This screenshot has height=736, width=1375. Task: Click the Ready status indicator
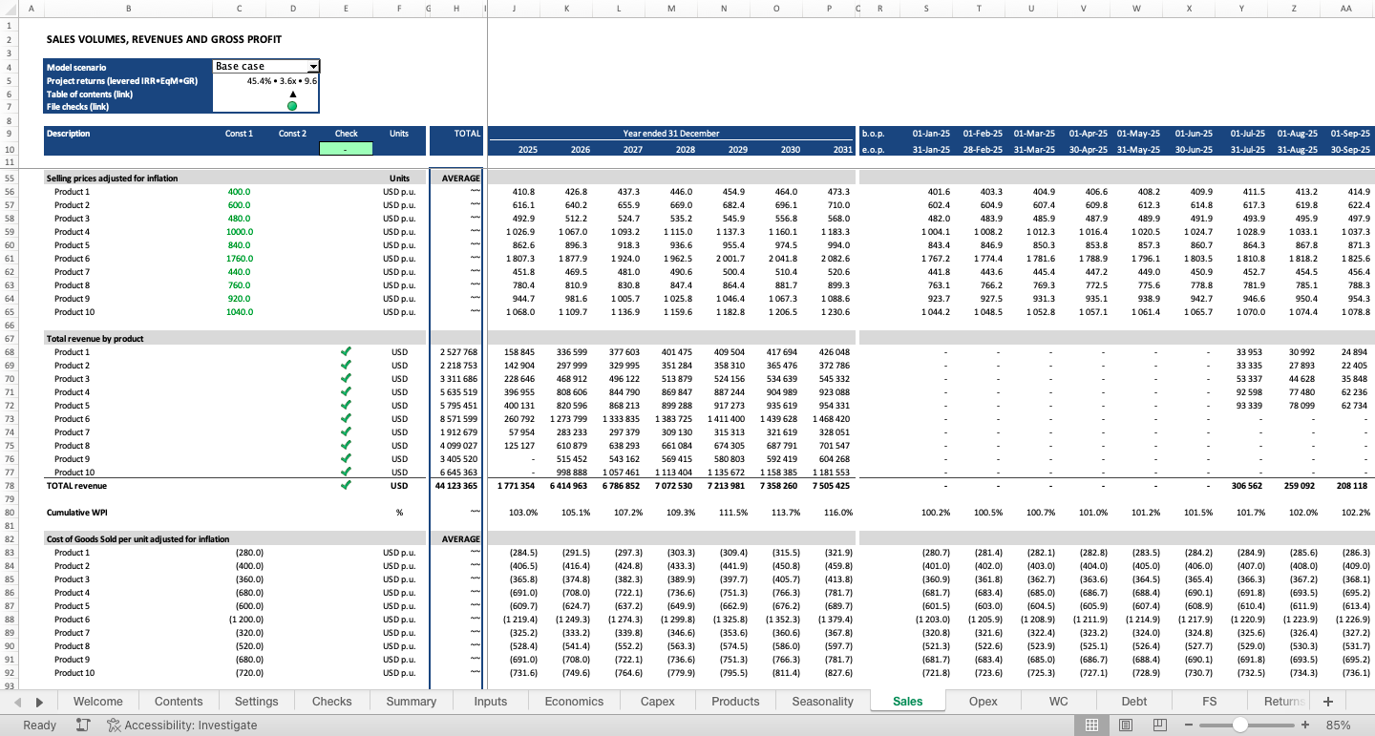[x=40, y=725]
